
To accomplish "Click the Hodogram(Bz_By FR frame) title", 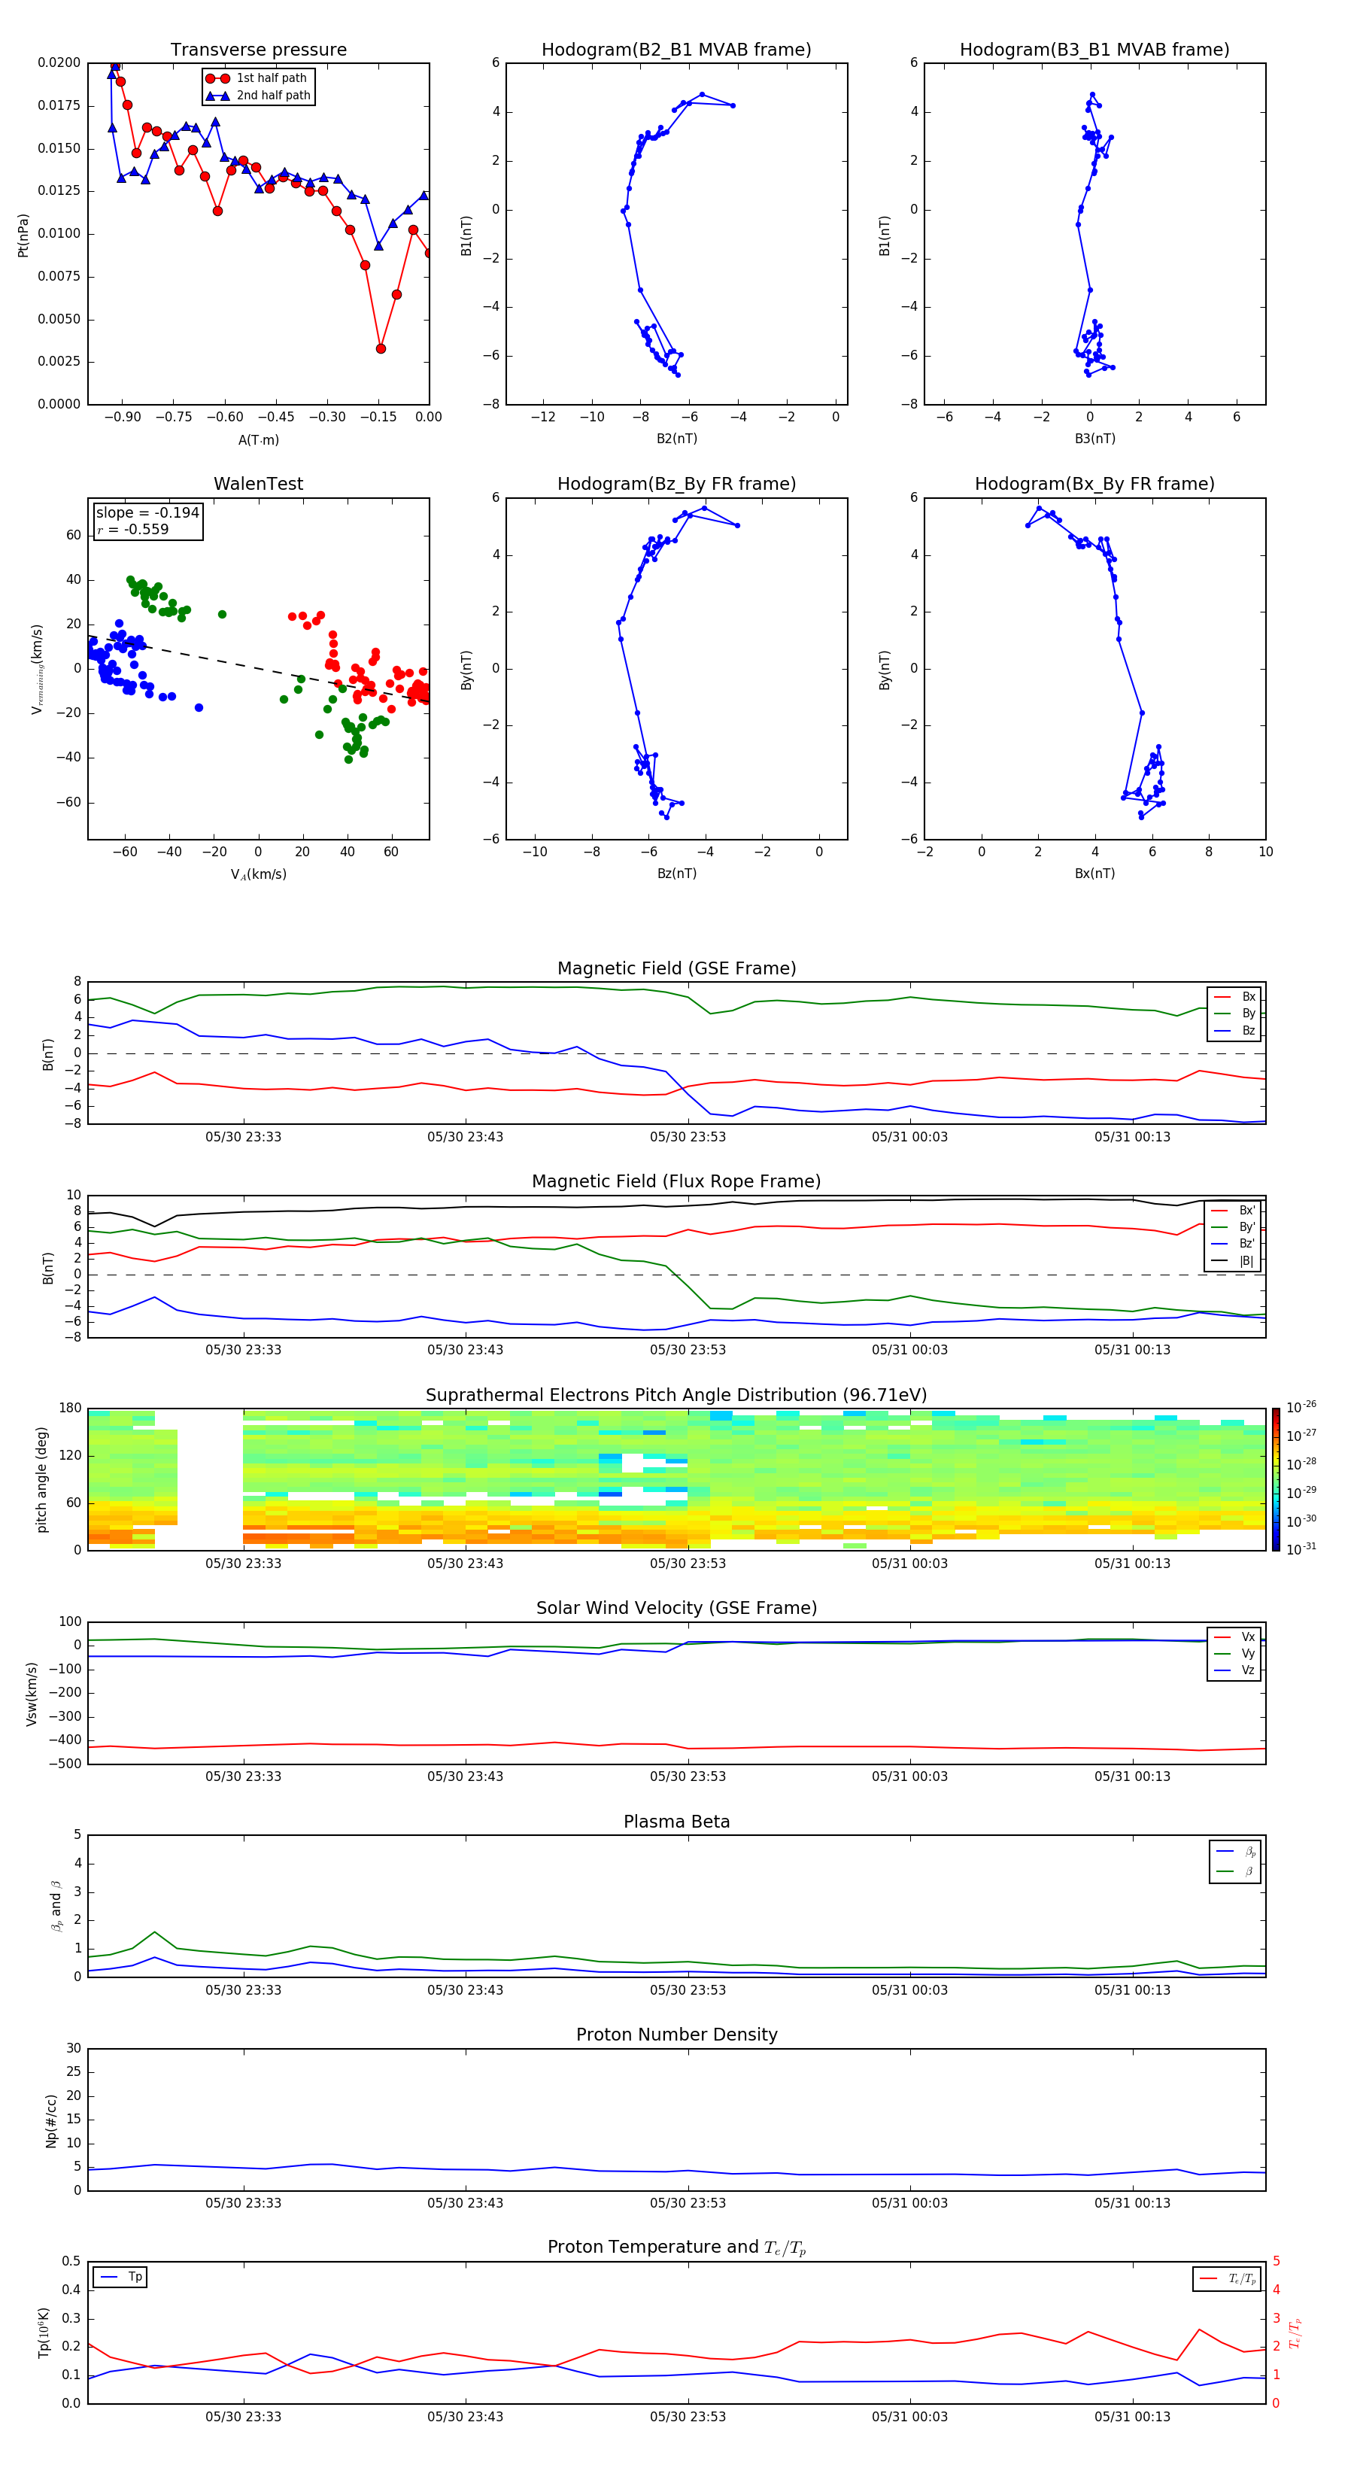I will pos(676,484).
